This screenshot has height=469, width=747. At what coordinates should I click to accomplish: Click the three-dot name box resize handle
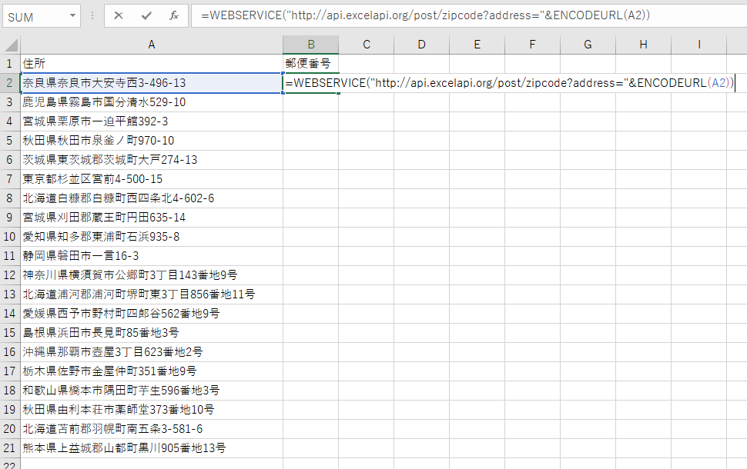click(x=93, y=15)
